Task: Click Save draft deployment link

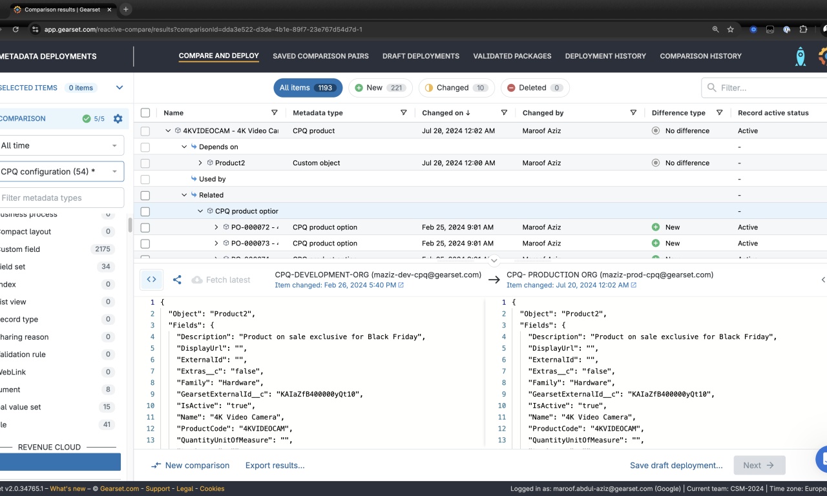Action: point(676,465)
